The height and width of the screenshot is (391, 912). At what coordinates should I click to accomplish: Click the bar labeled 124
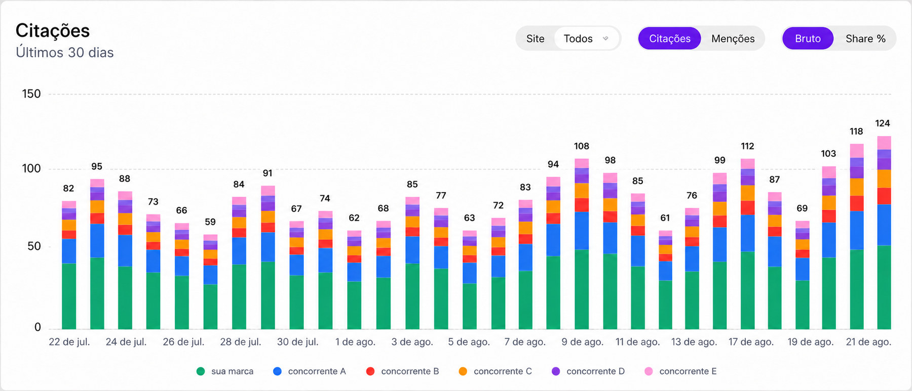(884, 233)
